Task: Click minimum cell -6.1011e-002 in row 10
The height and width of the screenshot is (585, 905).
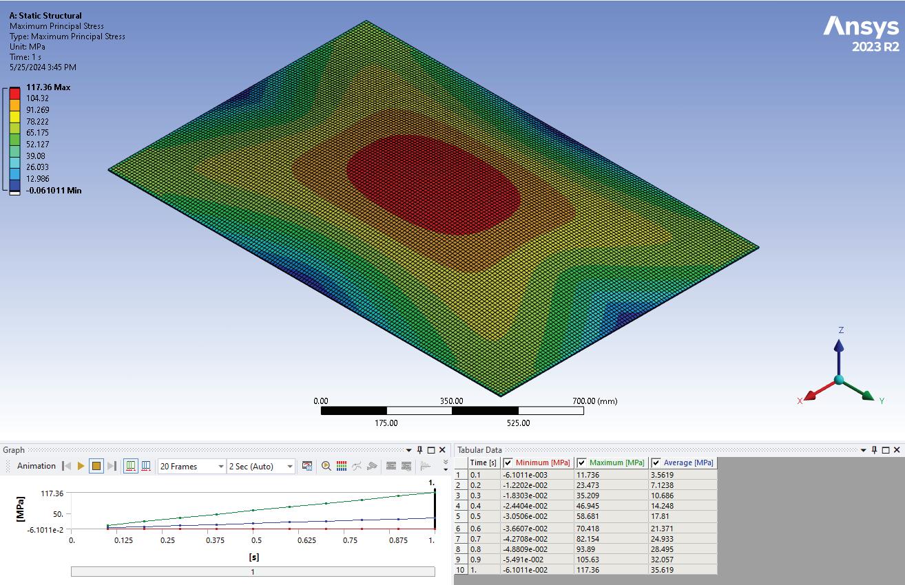Action: coord(537,570)
